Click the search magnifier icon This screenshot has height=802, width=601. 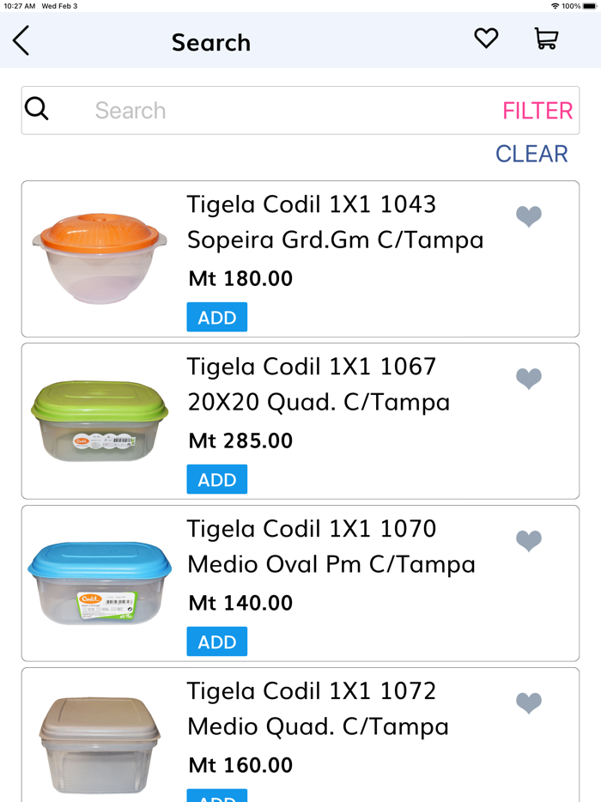[x=36, y=109]
